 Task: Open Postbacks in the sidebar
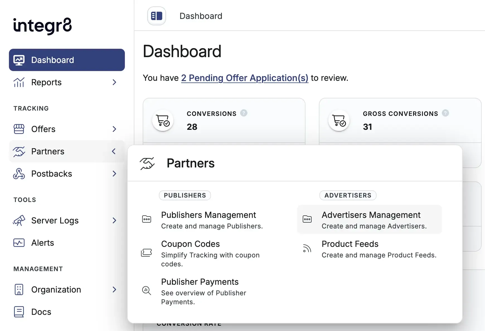(67, 174)
